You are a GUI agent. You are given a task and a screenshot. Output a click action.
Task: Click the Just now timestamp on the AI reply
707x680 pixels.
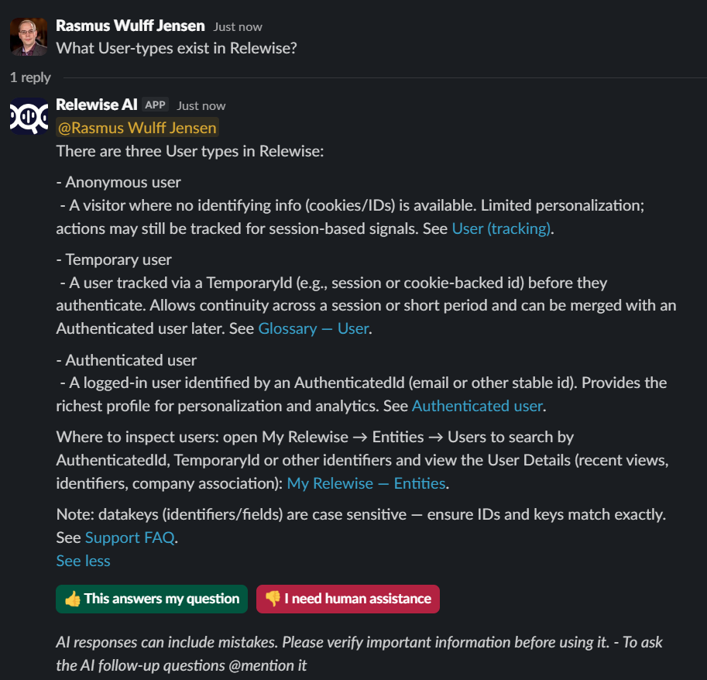click(x=200, y=105)
